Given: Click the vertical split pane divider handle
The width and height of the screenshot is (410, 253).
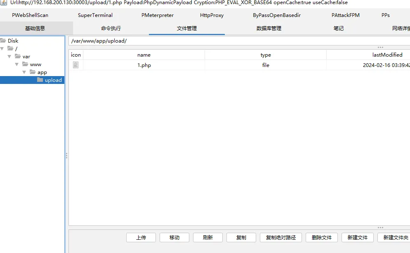Looking at the screenshot, I should tap(66, 155).
